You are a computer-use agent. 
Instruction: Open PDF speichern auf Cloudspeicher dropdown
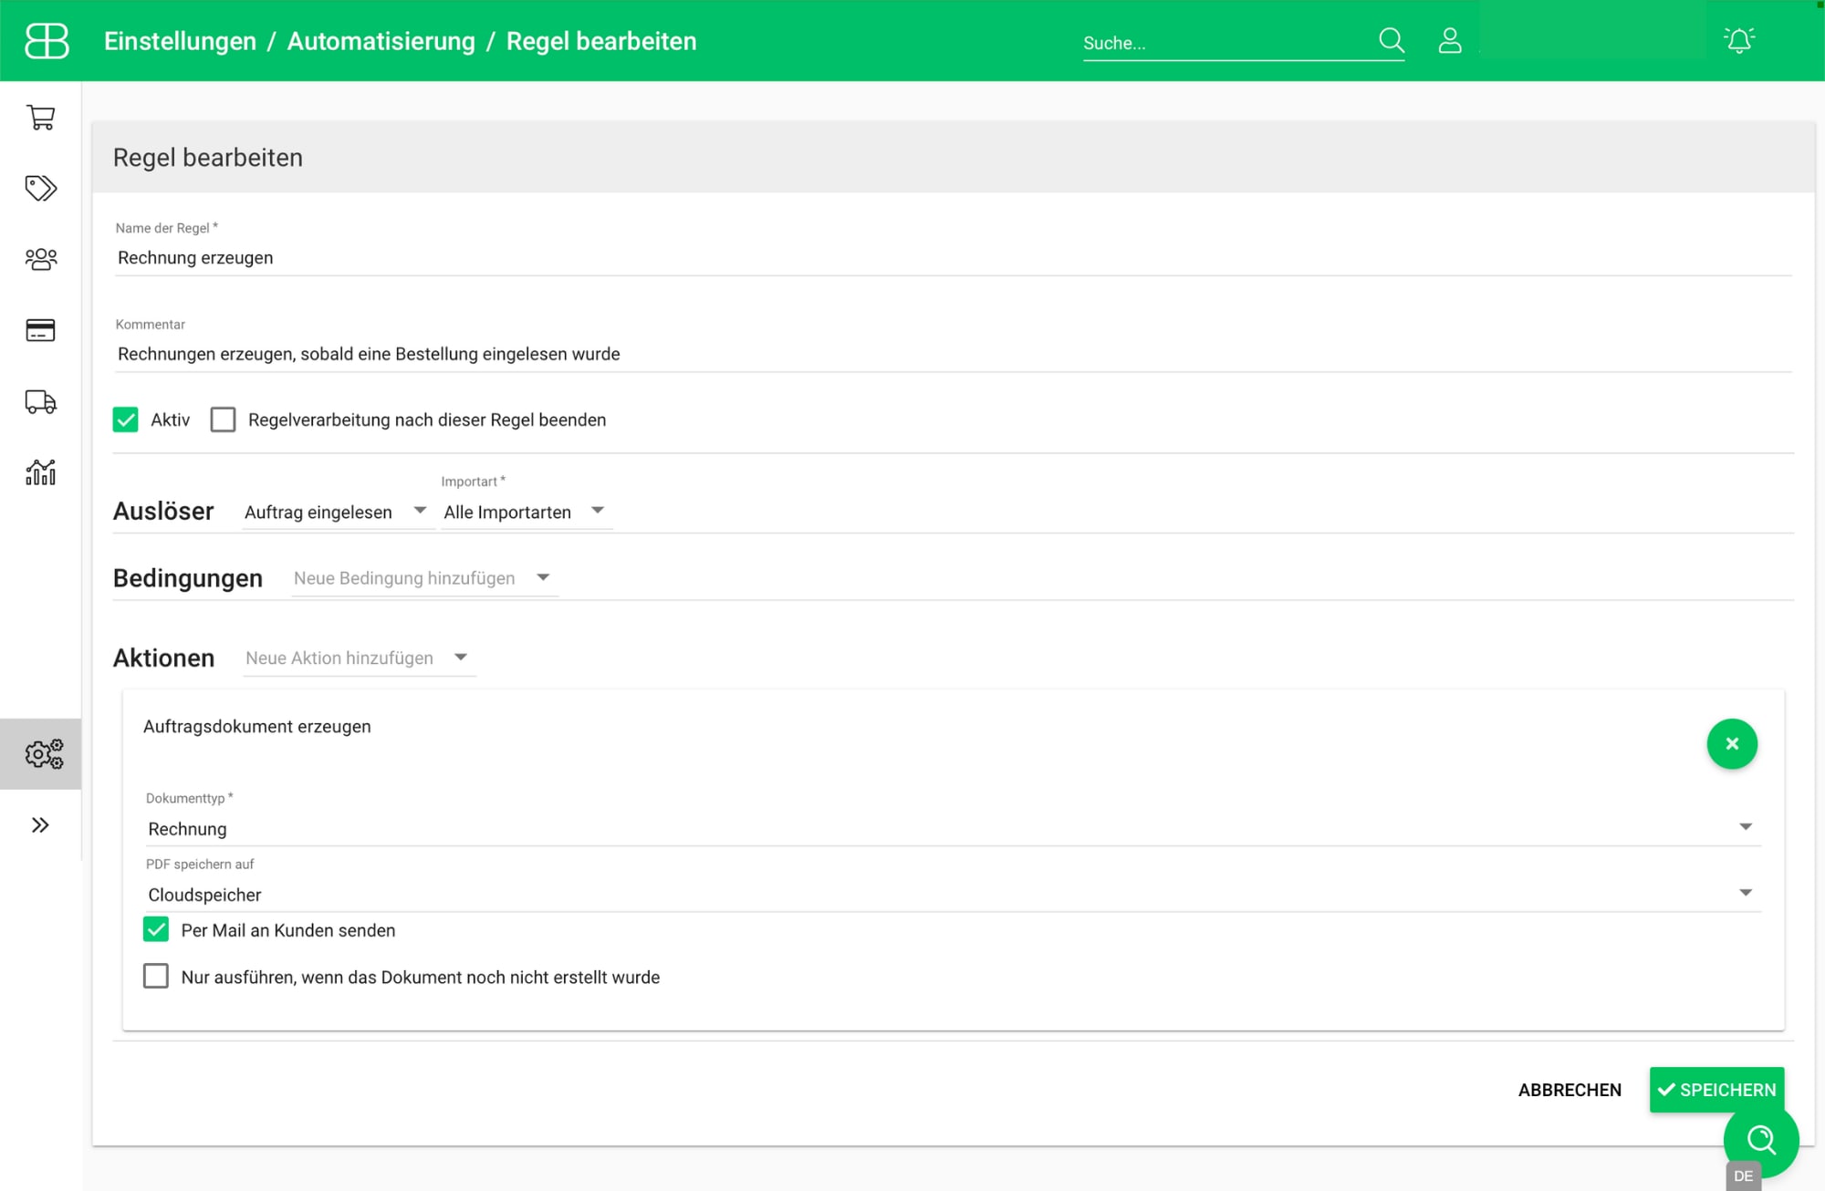click(953, 895)
